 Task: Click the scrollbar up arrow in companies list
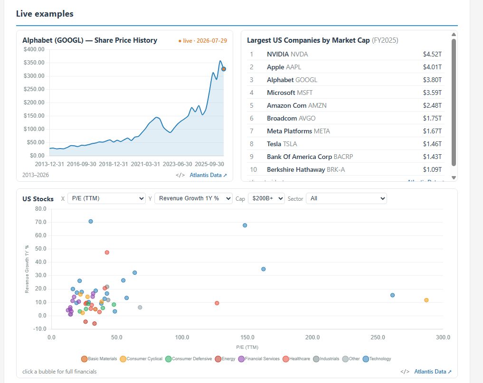[454, 35]
